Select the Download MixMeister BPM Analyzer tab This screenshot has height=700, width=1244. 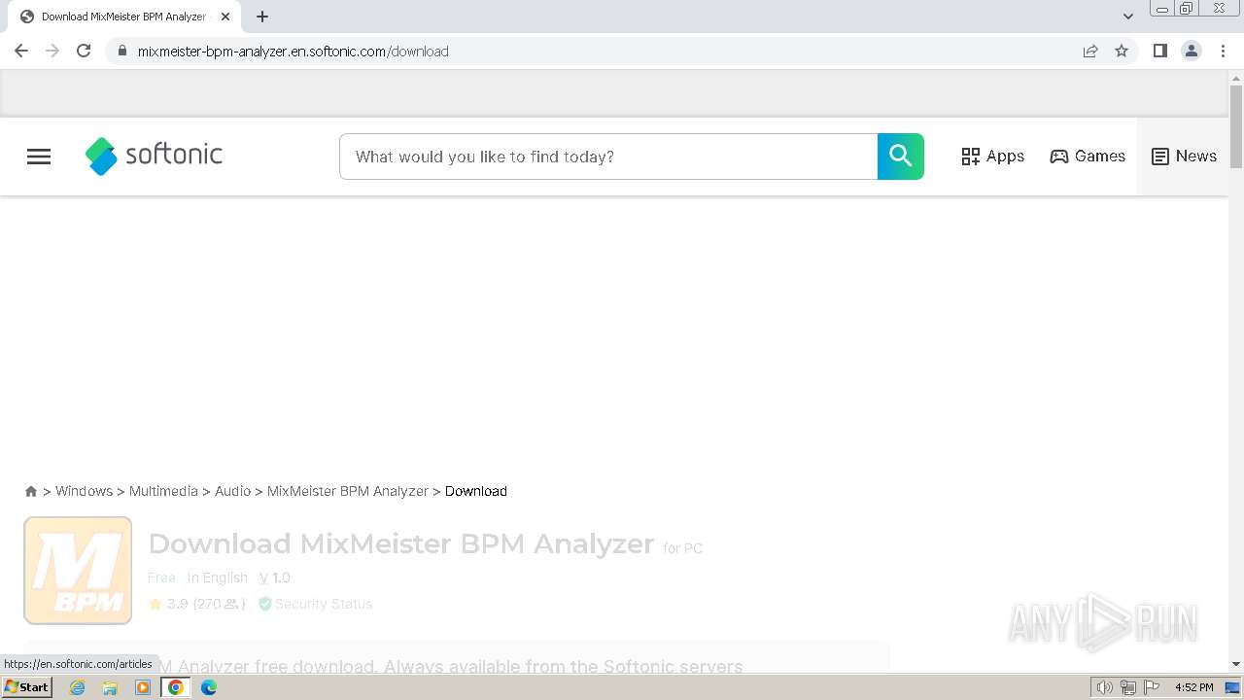124,17
